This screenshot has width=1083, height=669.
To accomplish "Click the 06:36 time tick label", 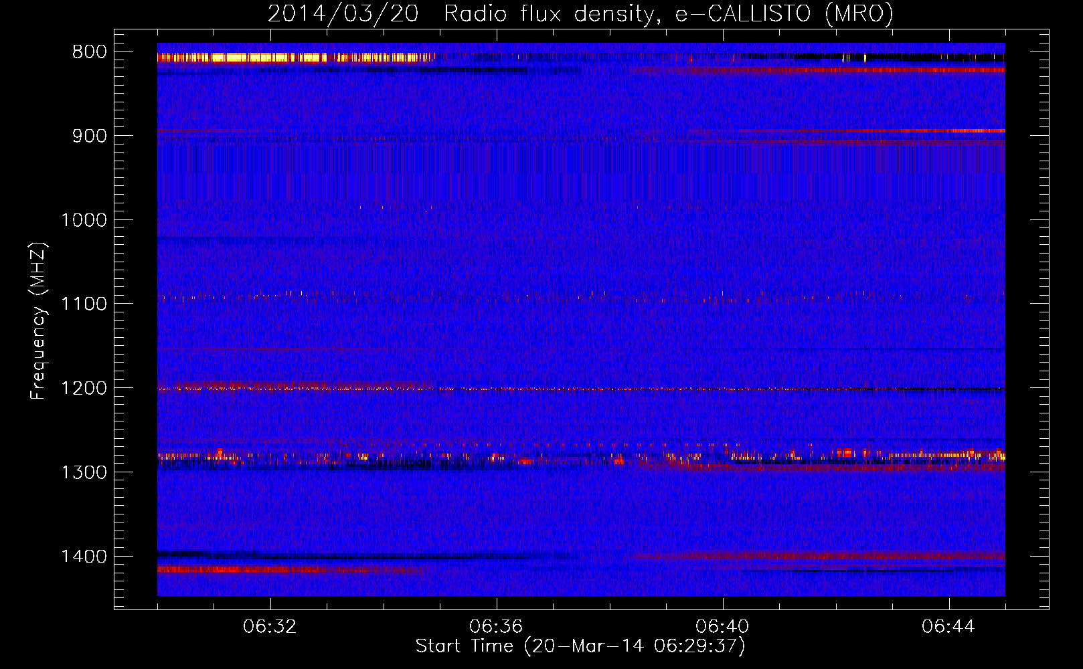I will [x=496, y=627].
